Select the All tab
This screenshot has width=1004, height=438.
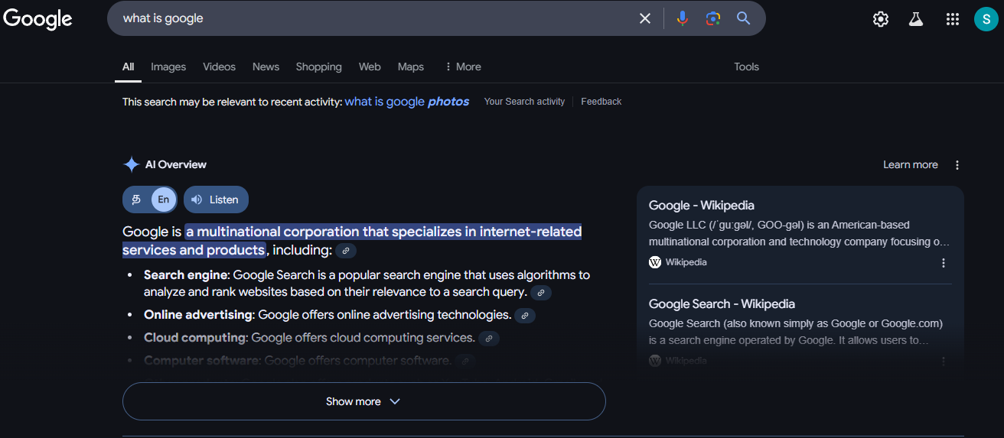[129, 67]
